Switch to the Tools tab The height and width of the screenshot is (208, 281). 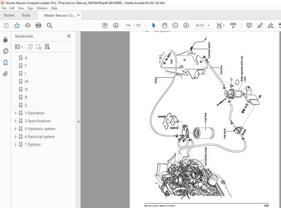tap(26, 15)
